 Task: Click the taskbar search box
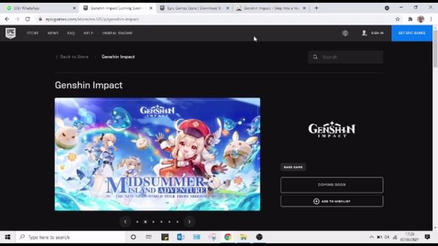click(70, 237)
